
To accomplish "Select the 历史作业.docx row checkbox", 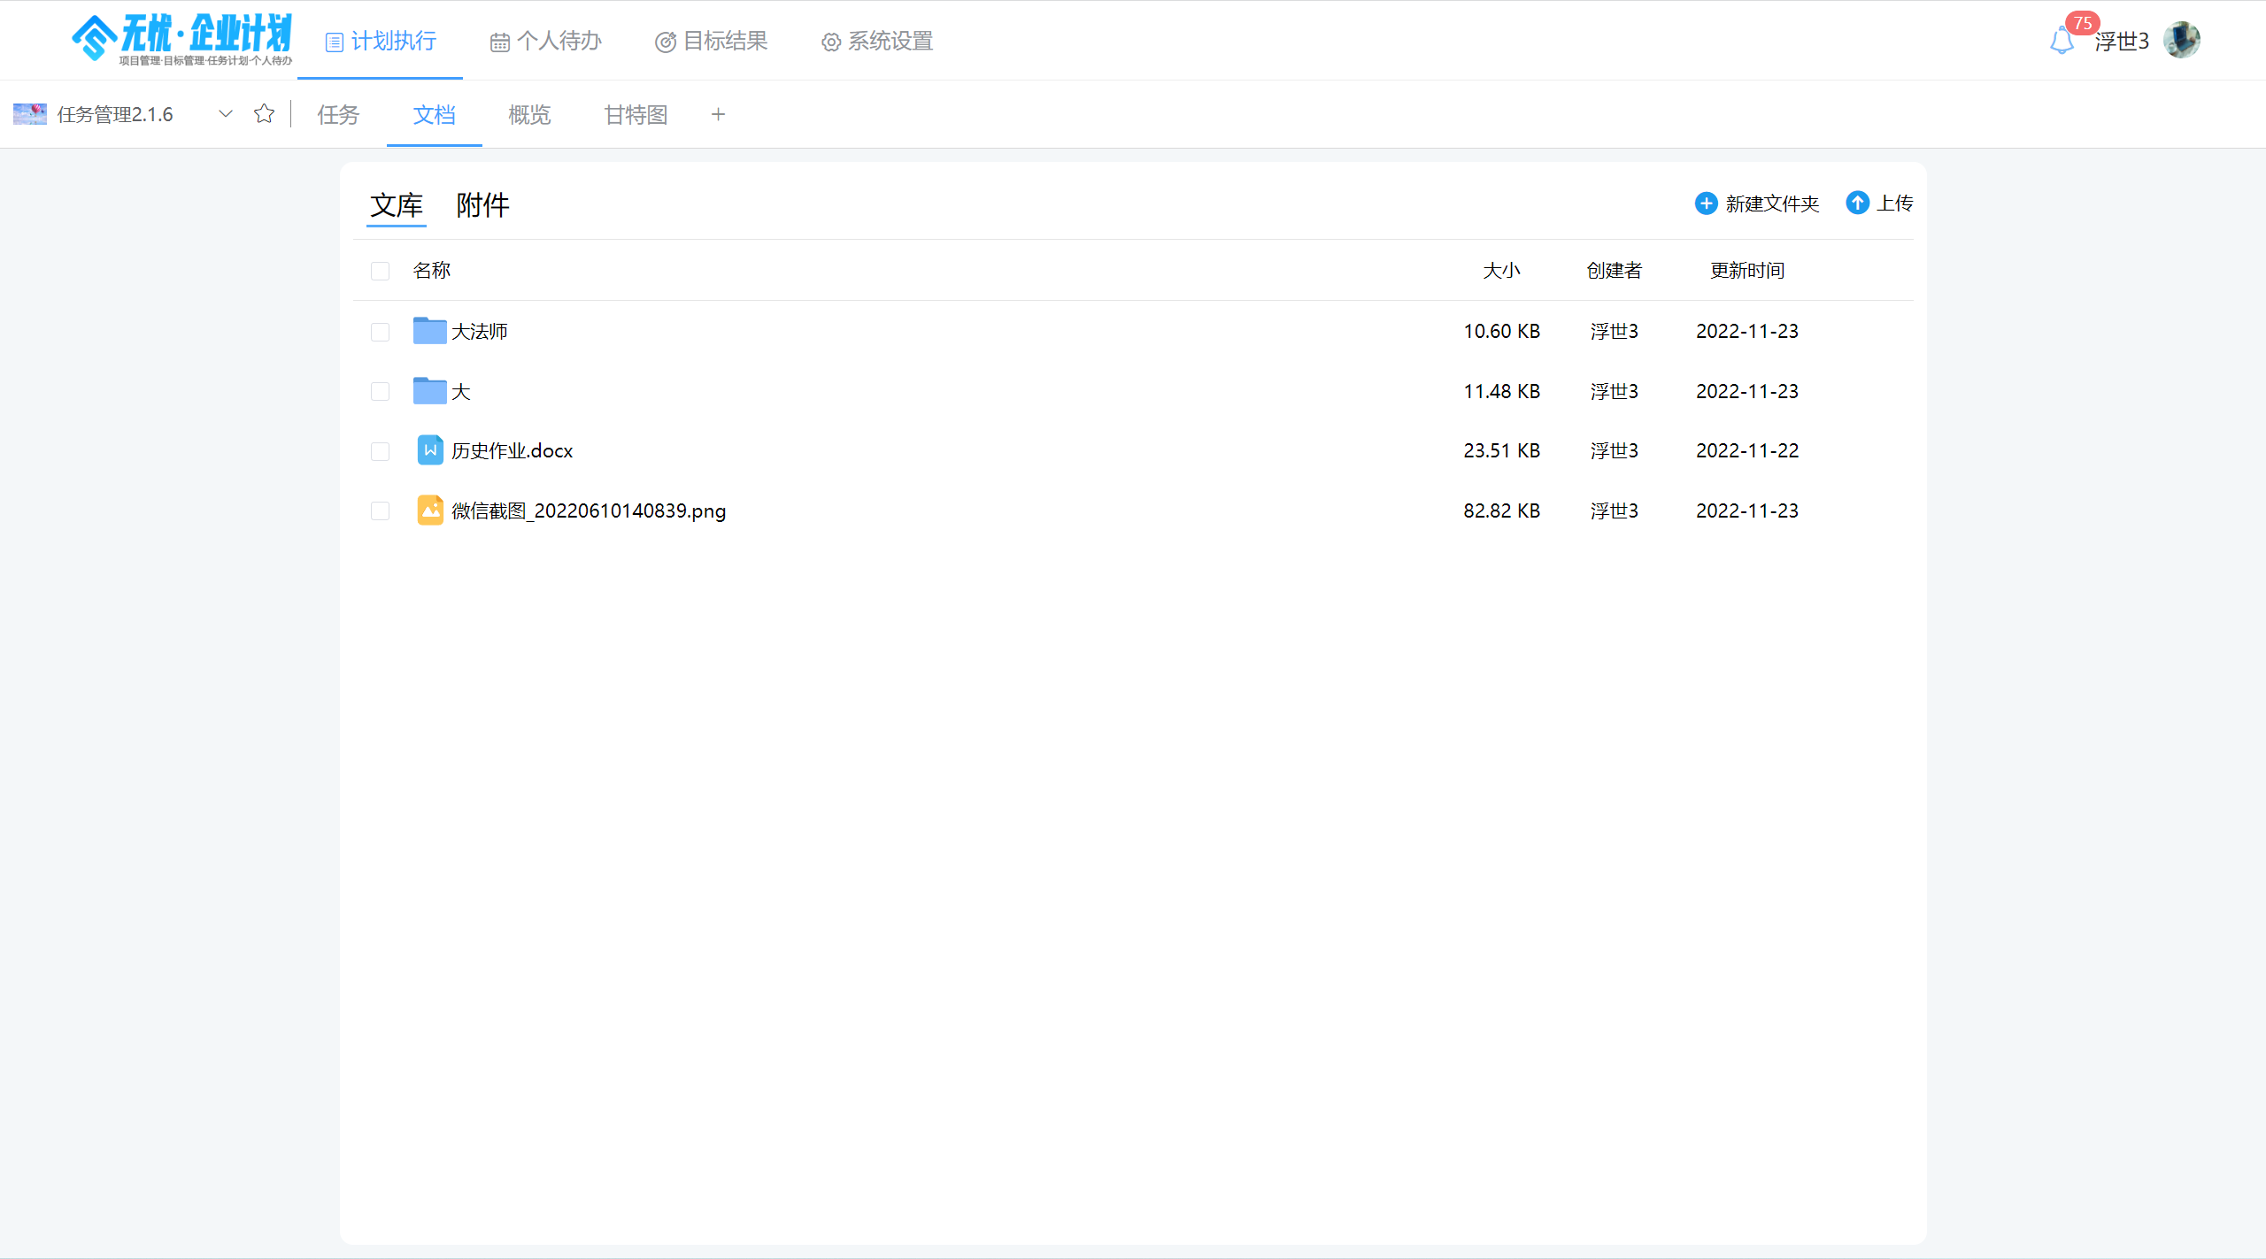I will coord(380,451).
